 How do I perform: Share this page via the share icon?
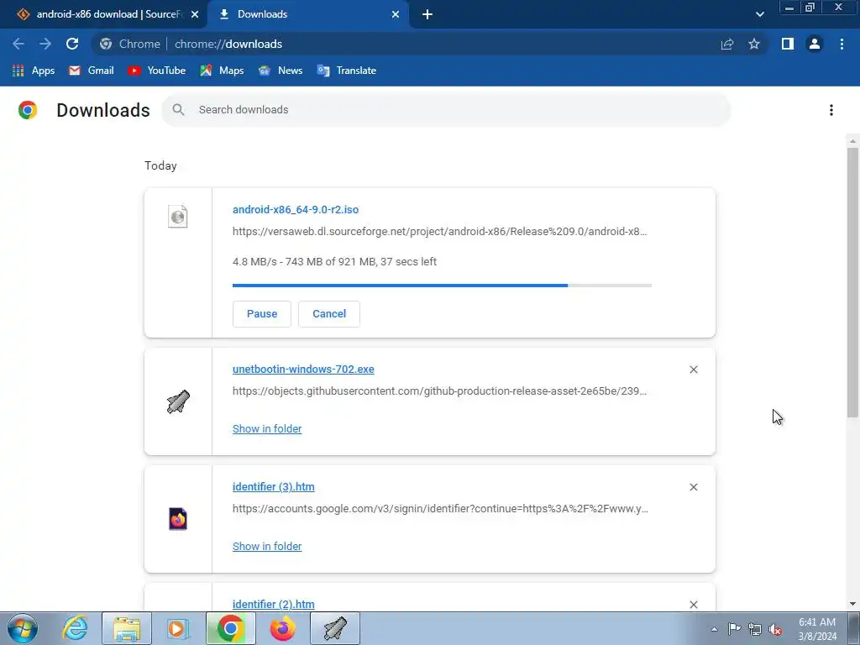pos(727,44)
